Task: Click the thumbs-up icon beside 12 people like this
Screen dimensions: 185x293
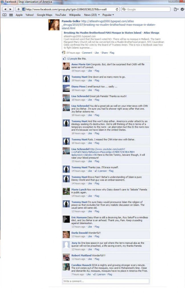Action: click(64, 58)
